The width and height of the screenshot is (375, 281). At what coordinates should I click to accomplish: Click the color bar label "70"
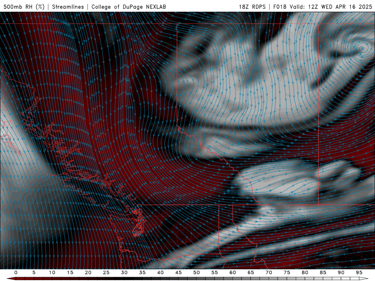(269, 273)
